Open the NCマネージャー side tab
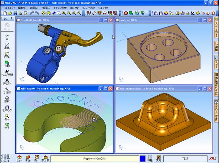 (216, 27)
